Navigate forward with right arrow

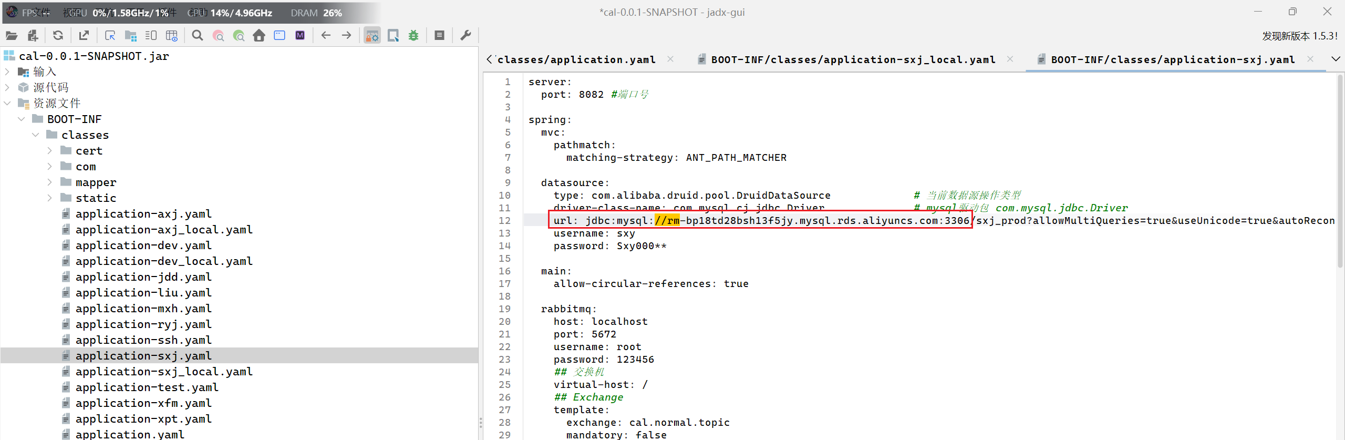[x=347, y=36]
